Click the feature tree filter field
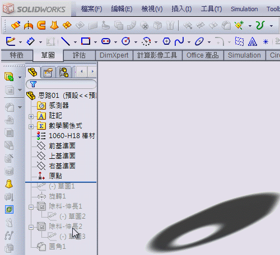The image size is (280, 255). tap(61, 84)
